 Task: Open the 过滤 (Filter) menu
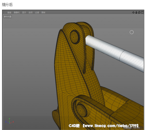[x=37, y=12]
